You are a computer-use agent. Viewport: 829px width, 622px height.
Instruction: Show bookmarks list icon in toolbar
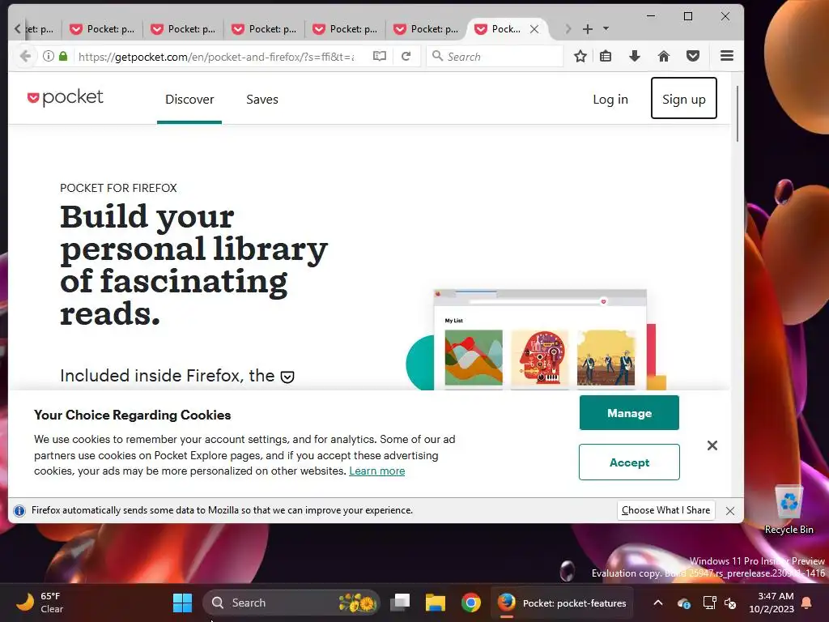606,56
